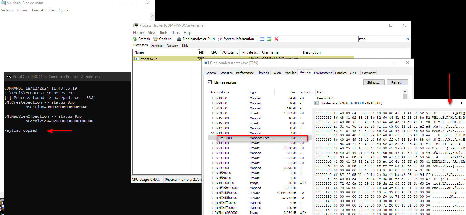The height and width of the screenshot is (215, 466).
Task: Click the Process Hacker title bar icon
Action: 136,25
